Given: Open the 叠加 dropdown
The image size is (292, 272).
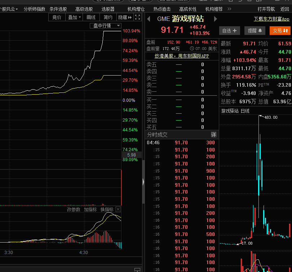Looking at the screenshot, I should point(74,17).
